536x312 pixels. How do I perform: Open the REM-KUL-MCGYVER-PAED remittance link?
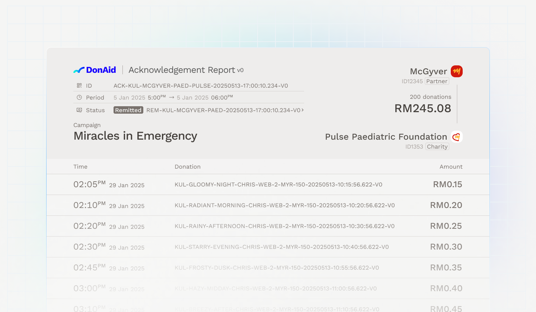click(x=223, y=110)
